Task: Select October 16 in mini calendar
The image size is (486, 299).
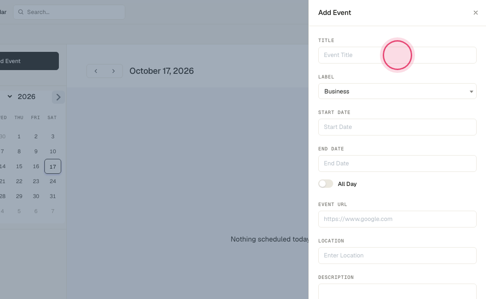Action: tap(36, 167)
